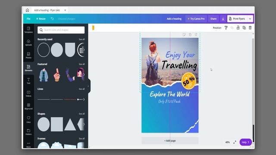
Task: See all Frames elements
Action: click(x=82, y=139)
